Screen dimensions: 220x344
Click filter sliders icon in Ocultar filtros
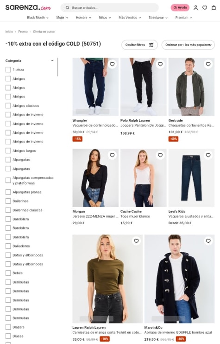151,45
